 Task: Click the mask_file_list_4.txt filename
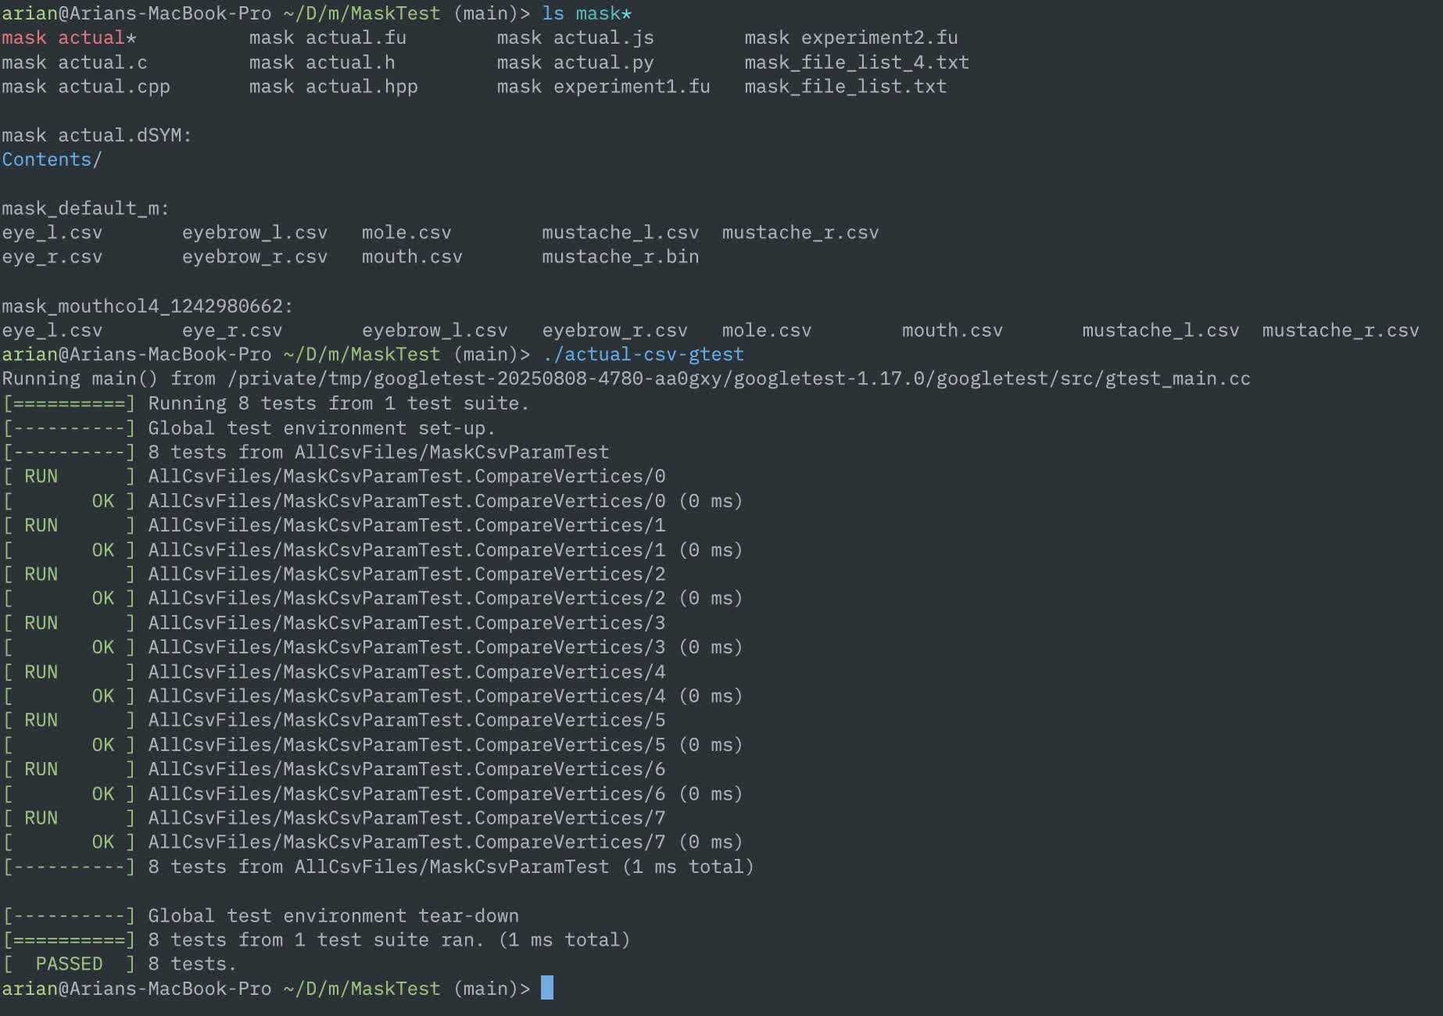[856, 63]
